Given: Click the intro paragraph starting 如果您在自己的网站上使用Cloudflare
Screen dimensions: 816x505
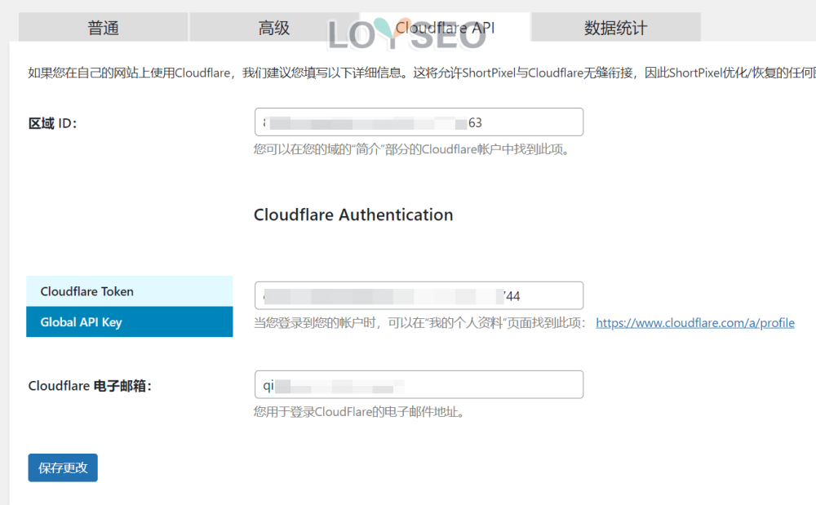Looking at the screenshot, I should 422,73.
